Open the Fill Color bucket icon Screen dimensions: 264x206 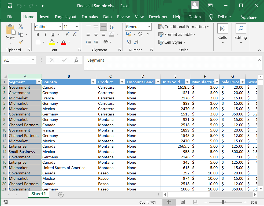52,42
